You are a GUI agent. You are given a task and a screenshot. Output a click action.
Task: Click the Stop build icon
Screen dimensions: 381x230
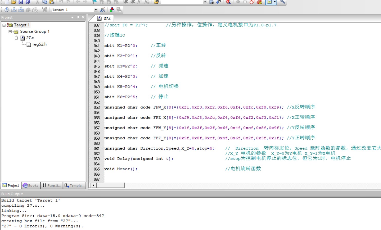click(x=35, y=10)
